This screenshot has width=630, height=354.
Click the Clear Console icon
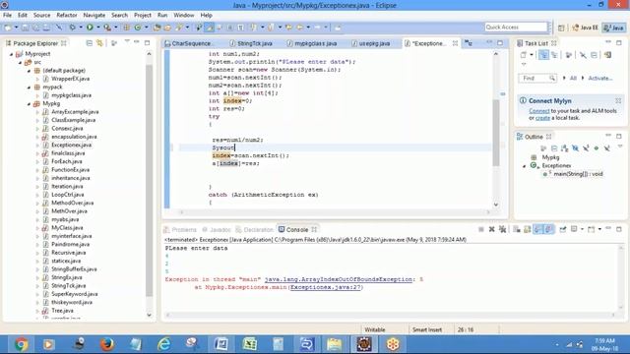point(517,229)
